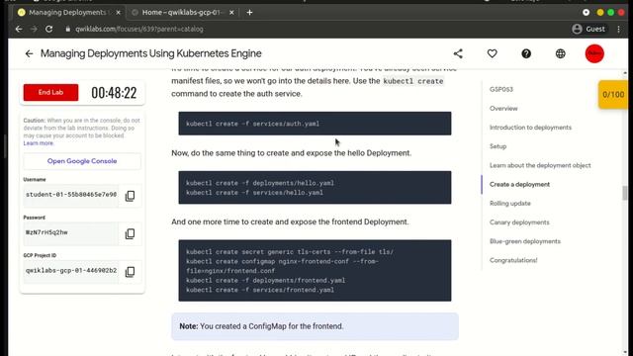The height and width of the screenshot is (356, 633).
Task: Open the help question mark icon
Action: coord(526,53)
